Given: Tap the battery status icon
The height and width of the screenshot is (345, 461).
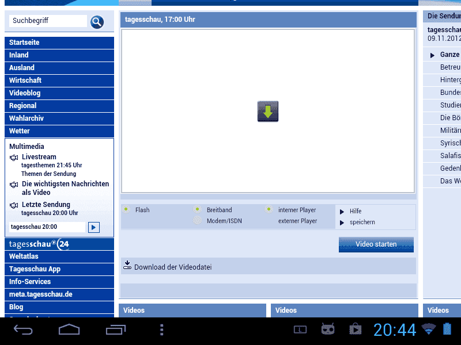Looking at the screenshot, I should coord(447,329).
